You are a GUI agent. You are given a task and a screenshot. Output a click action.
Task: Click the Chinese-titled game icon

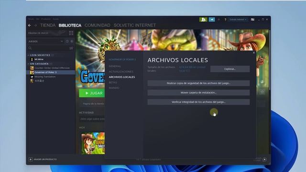click(x=32, y=81)
